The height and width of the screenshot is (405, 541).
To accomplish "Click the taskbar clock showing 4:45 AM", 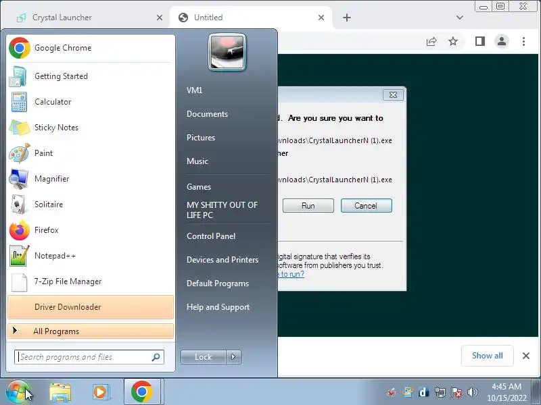I will coord(507,392).
